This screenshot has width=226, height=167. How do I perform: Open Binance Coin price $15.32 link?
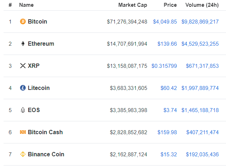point(169,155)
